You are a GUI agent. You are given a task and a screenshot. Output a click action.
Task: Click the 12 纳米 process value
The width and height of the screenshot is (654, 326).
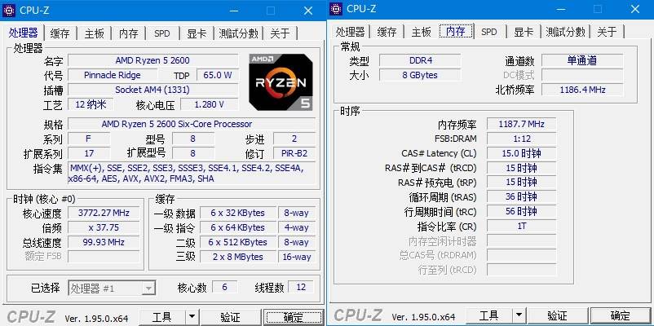[91, 104]
